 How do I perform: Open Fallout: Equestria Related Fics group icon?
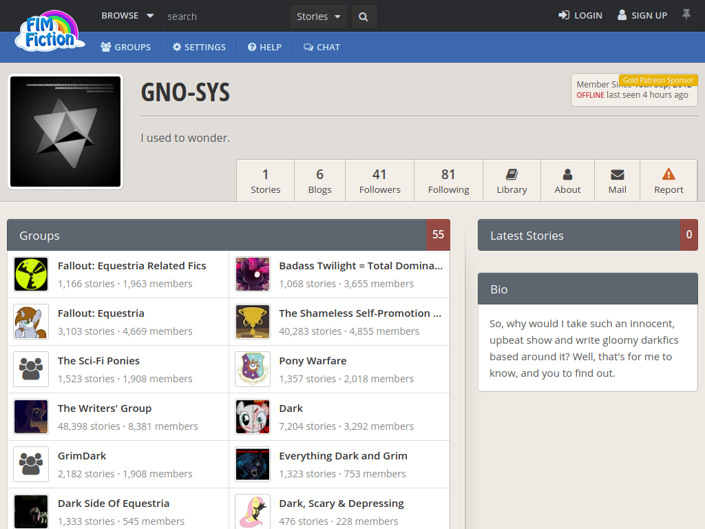[x=31, y=274]
